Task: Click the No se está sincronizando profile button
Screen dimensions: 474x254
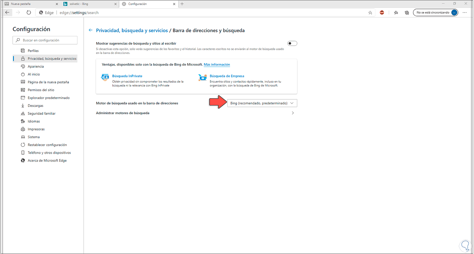Action: point(435,13)
